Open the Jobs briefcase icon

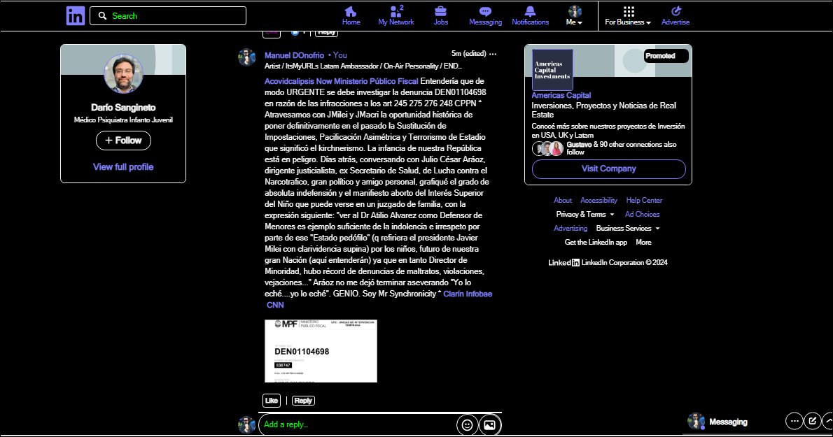440,16
